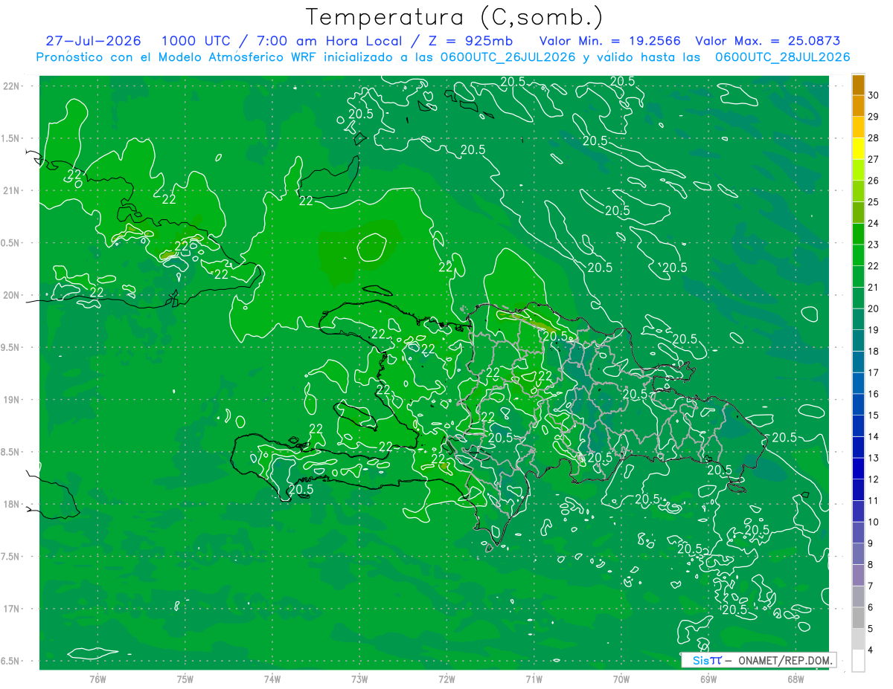
Task: Click the '19N' latitude axis label
Action: point(11,400)
